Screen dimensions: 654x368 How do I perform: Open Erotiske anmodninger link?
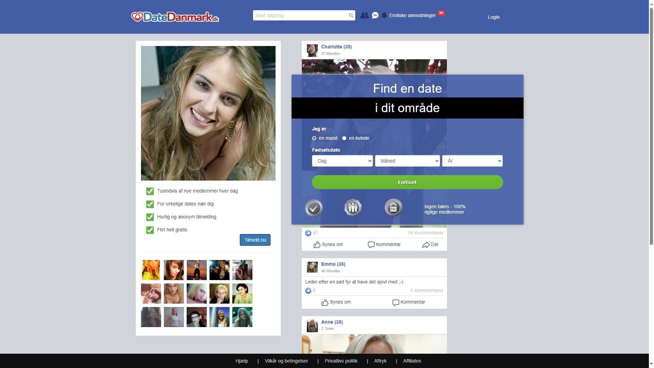[x=412, y=15]
